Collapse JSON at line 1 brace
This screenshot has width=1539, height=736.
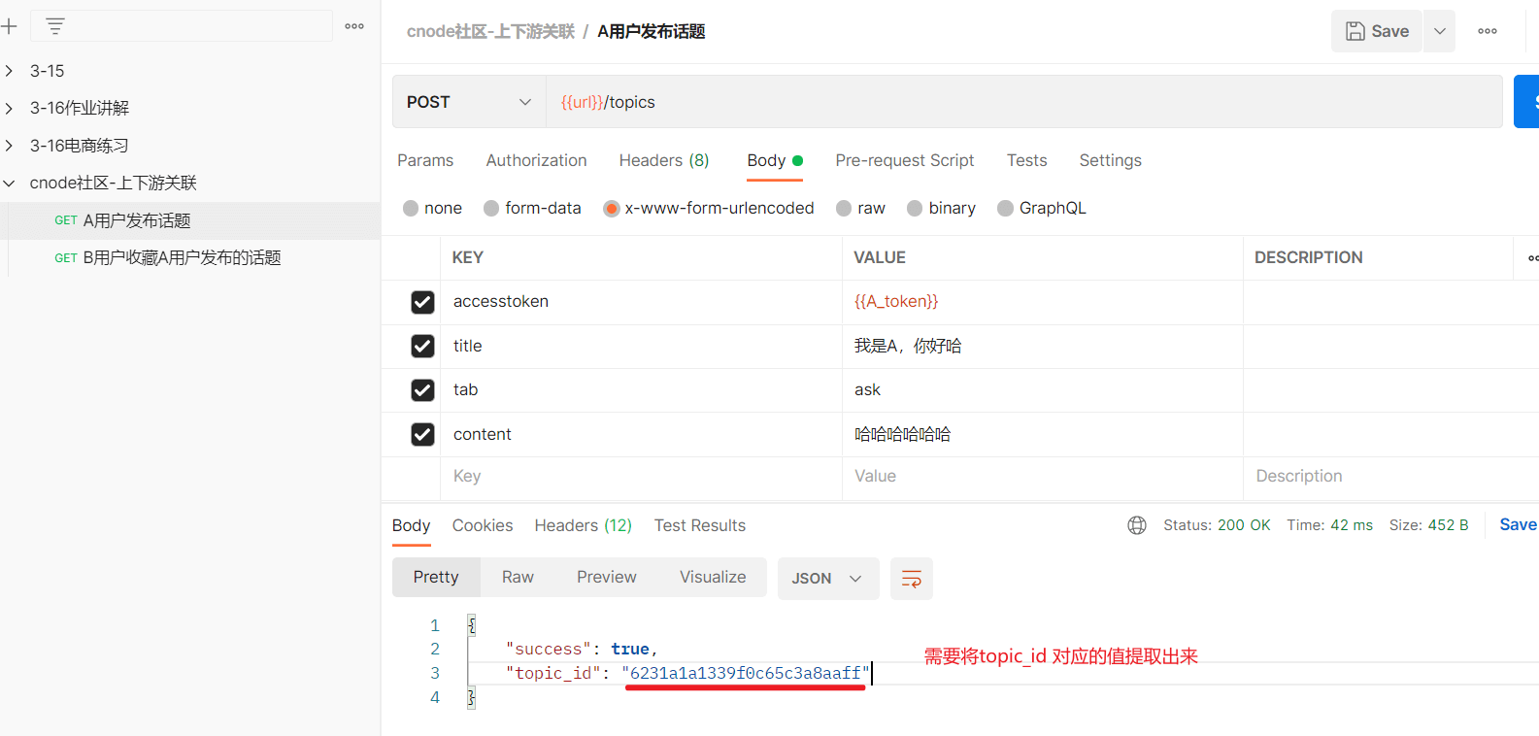[x=471, y=625]
